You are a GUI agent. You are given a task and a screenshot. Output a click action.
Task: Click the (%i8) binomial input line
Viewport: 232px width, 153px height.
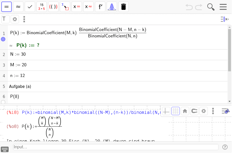[x=83, y=113]
